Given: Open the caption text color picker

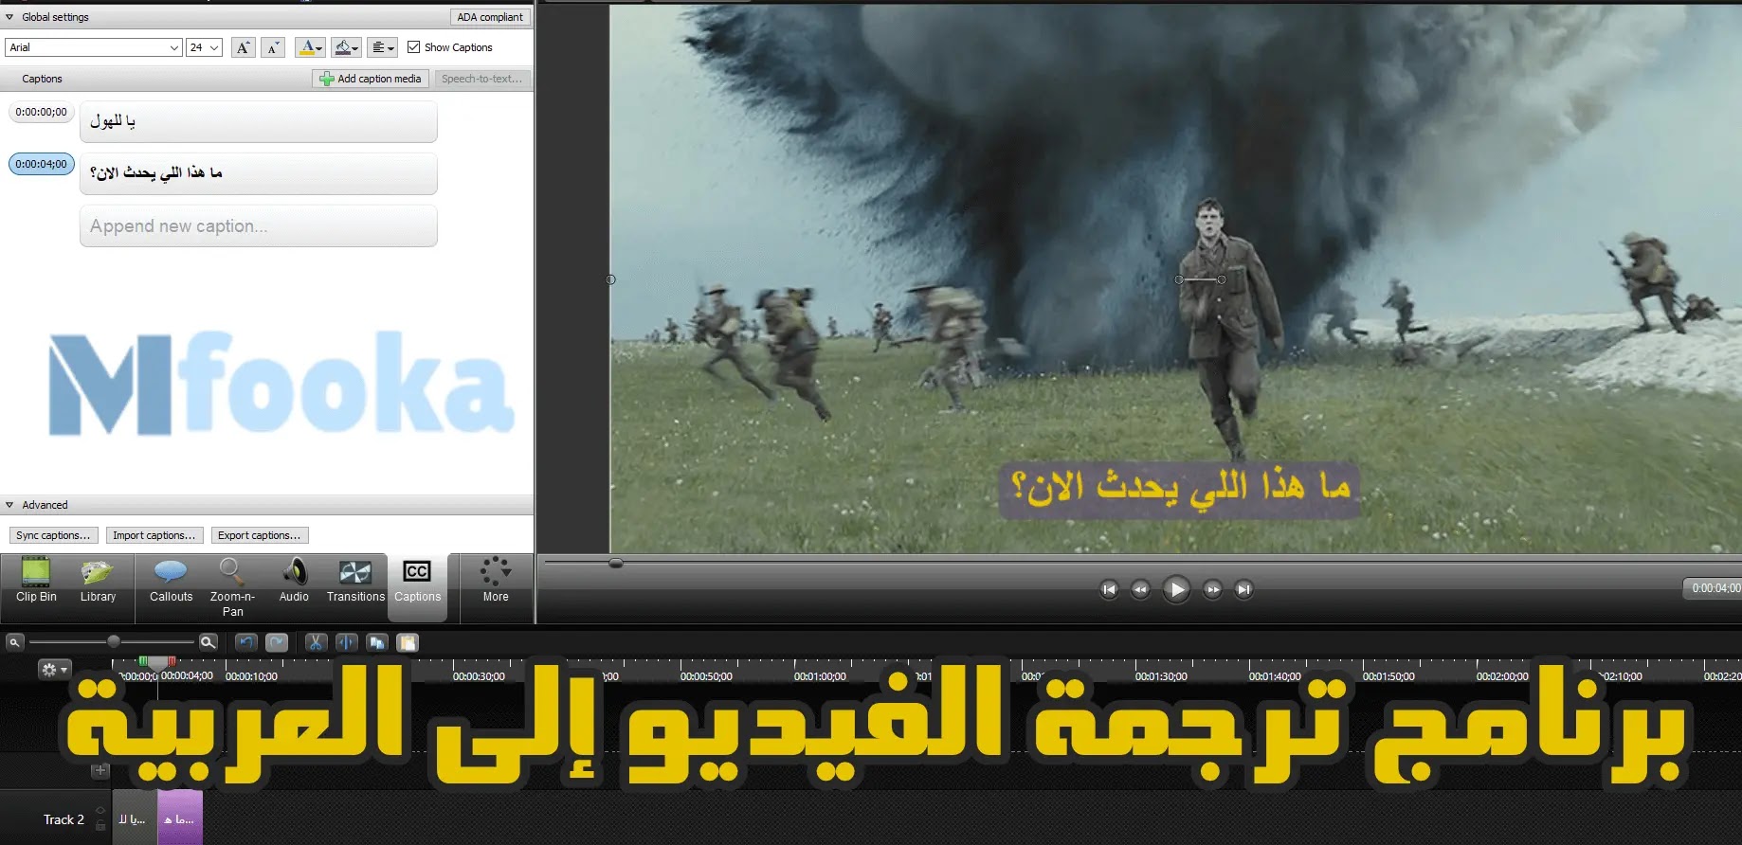Looking at the screenshot, I should point(309,47).
